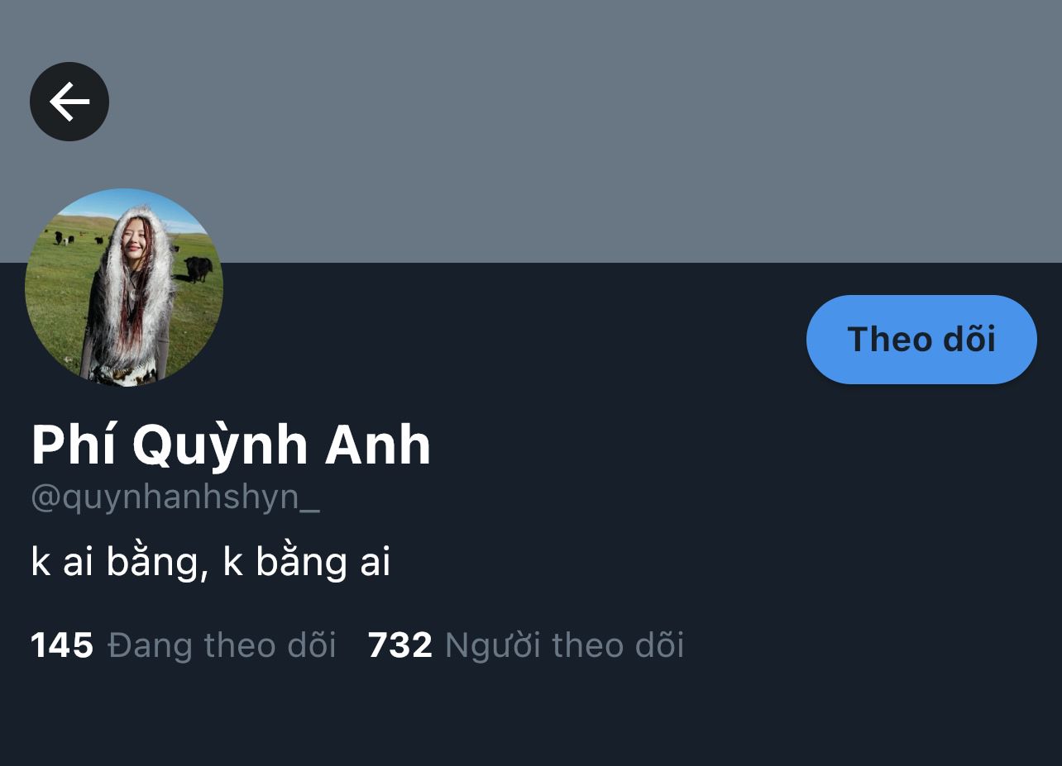Open the gray header banner image
Screen dimensions: 1062x766
point(531,131)
